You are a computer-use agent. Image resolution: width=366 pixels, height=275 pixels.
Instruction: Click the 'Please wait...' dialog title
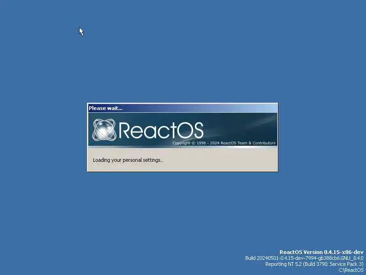106,108
